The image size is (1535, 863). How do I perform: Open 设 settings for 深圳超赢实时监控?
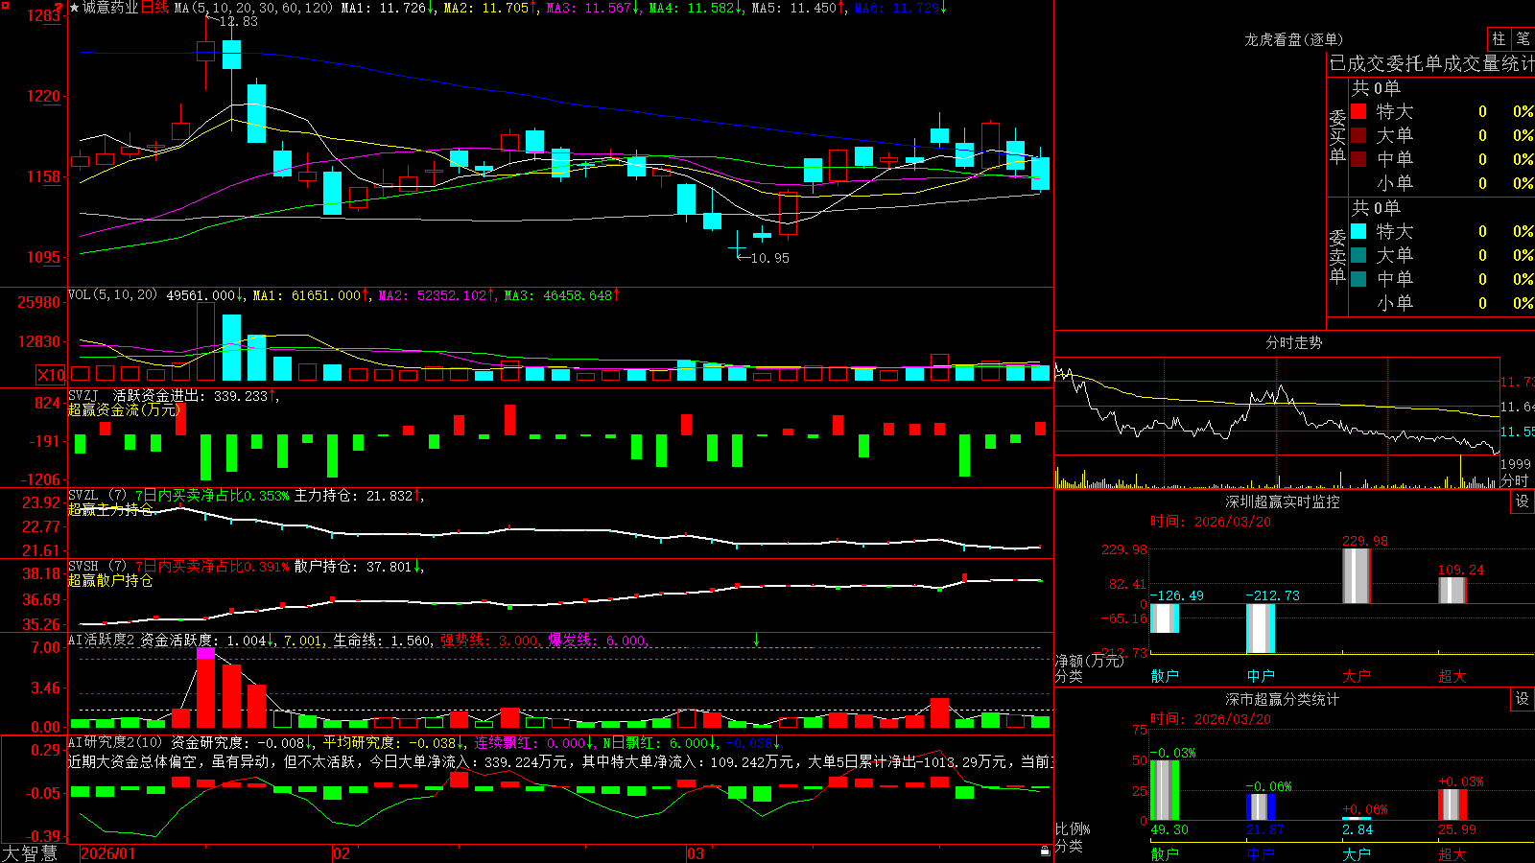tap(1523, 501)
